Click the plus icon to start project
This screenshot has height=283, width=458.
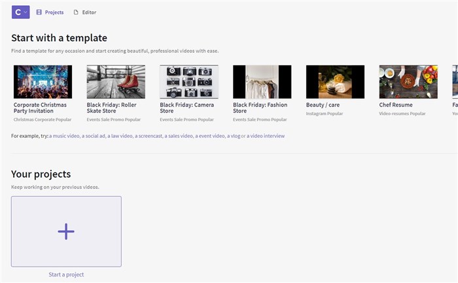point(66,231)
